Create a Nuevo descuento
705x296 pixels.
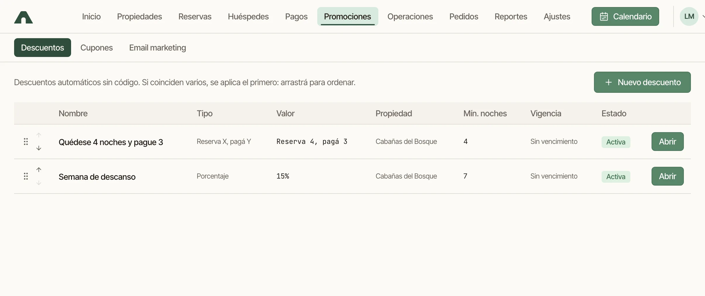642,82
